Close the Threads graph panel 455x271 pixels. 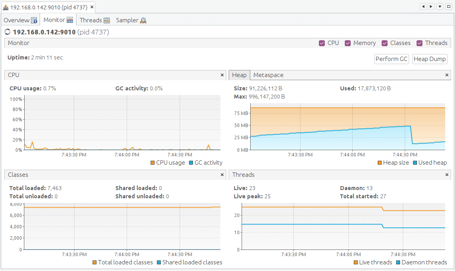coord(447,175)
